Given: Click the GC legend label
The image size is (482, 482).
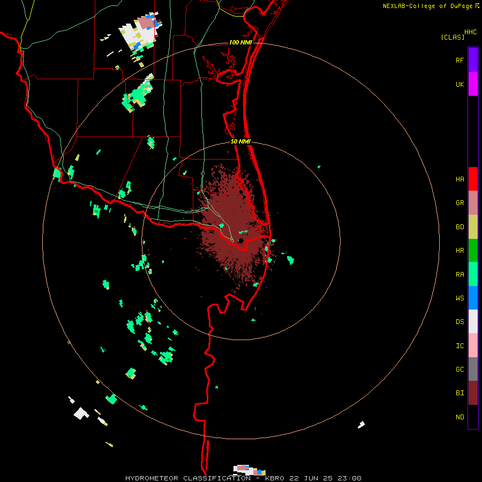Looking at the screenshot, I should (x=460, y=370).
